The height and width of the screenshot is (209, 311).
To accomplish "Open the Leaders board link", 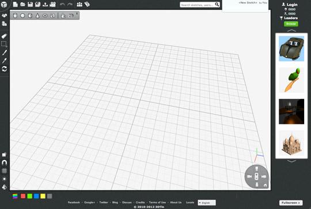I will (x=289, y=18).
